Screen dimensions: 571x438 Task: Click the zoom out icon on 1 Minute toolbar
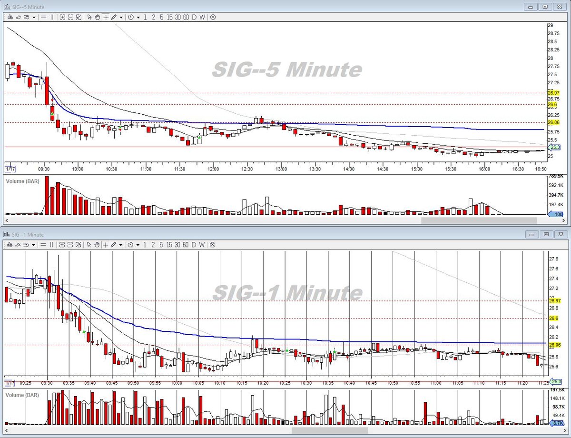(x=70, y=245)
